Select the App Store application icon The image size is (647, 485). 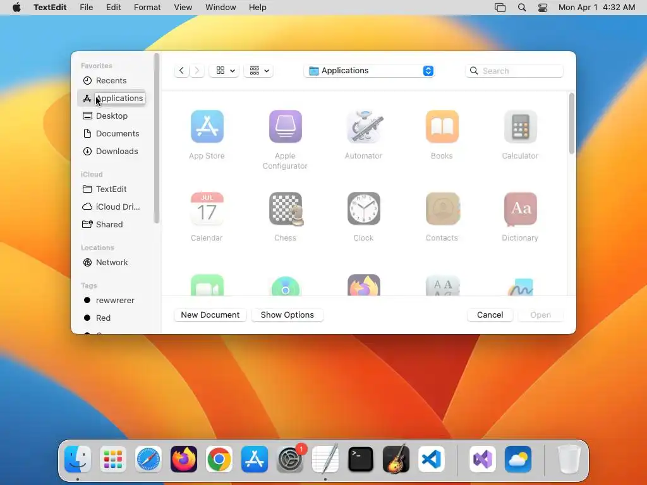coord(207,126)
